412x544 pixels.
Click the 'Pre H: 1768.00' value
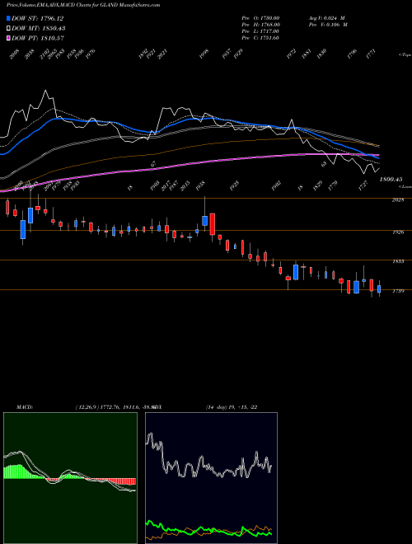pos(261,25)
